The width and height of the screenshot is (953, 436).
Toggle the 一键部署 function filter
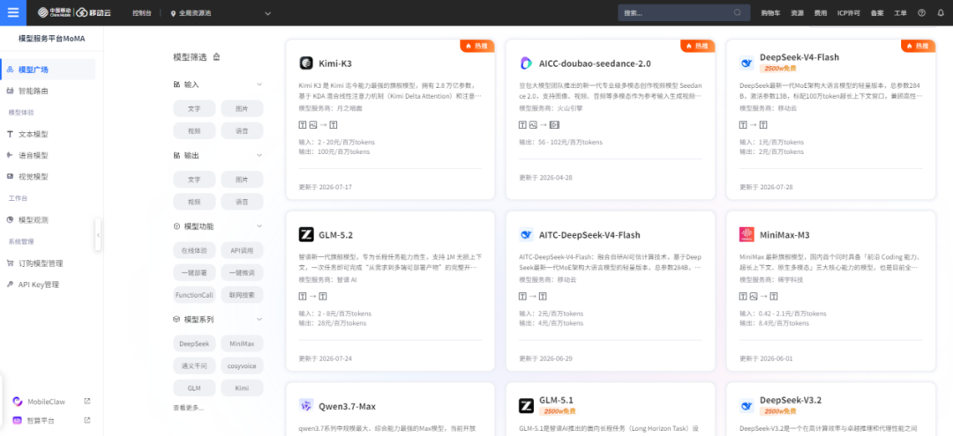pyautogui.click(x=194, y=272)
